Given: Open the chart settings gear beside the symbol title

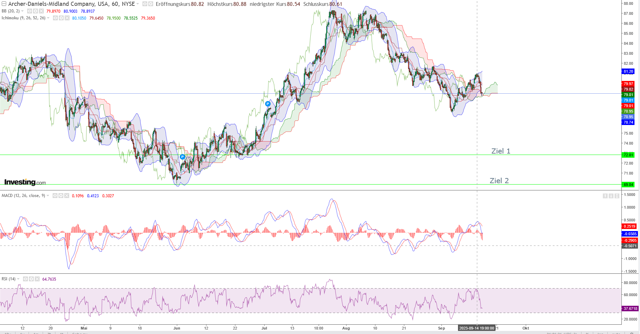Looking at the screenshot, I should click(151, 4).
